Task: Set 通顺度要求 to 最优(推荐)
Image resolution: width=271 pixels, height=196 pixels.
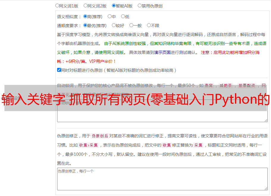Action: click(85, 25)
